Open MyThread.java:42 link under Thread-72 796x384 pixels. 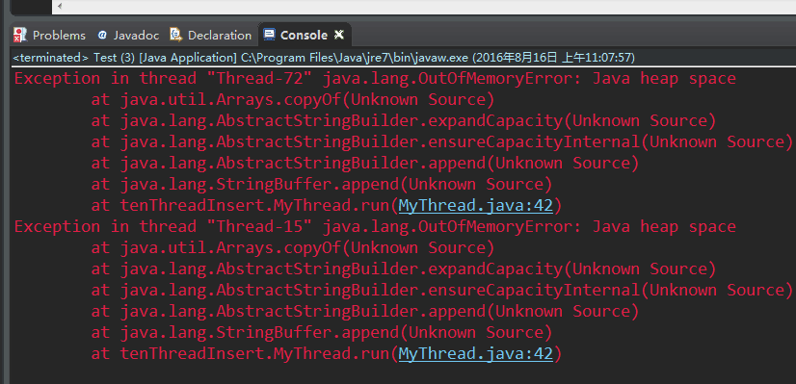[x=476, y=205]
